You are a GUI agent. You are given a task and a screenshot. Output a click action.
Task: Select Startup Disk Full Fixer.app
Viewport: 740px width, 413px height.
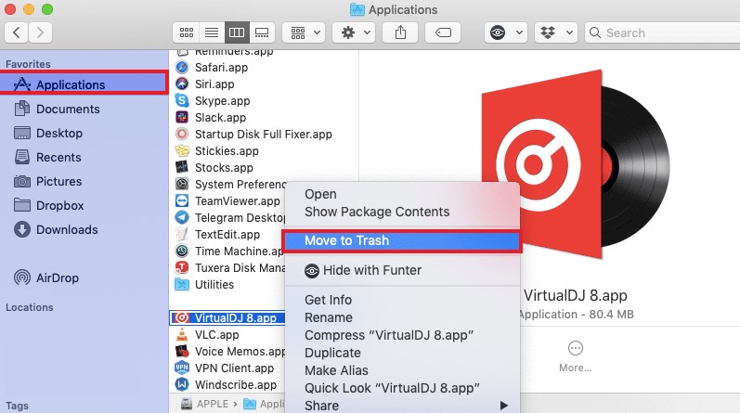(x=253, y=134)
